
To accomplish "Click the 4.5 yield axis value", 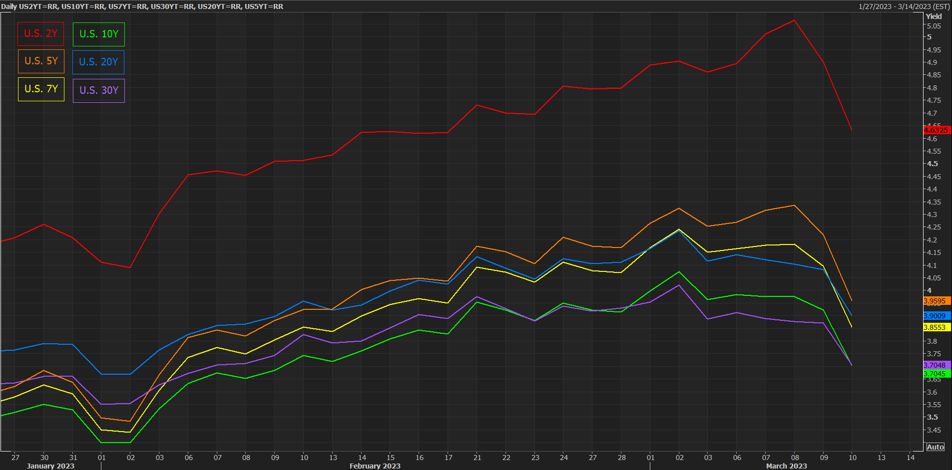I will click(933, 164).
